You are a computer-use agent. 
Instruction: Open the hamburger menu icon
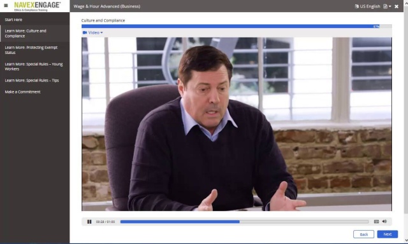[6, 6]
